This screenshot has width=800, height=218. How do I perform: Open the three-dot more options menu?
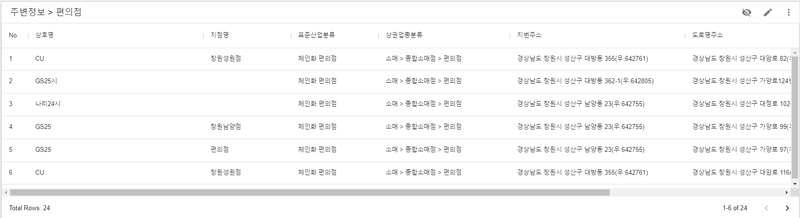[x=788, y=12]
